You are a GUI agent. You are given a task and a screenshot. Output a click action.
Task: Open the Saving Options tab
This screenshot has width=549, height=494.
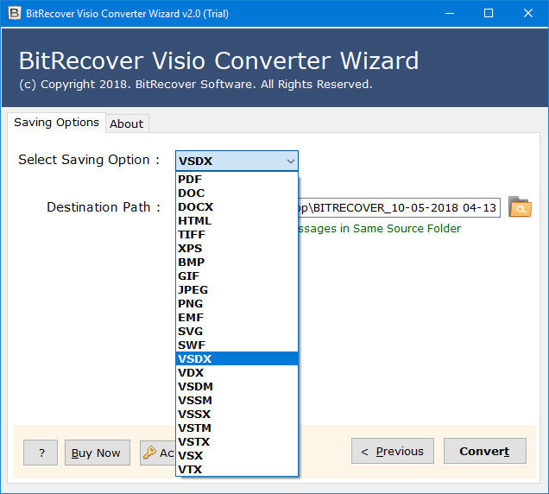point(56,123)
